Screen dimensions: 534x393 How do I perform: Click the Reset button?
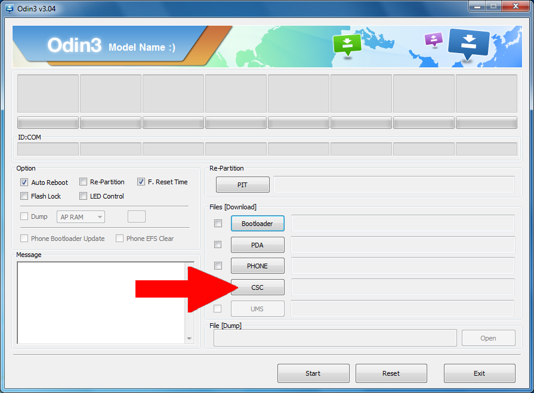click(x=391, y=373)
